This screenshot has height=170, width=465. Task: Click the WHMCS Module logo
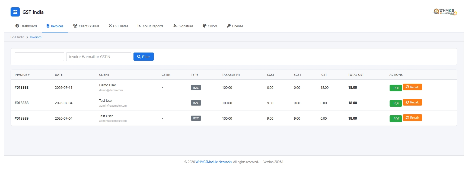tap(445, 12)
